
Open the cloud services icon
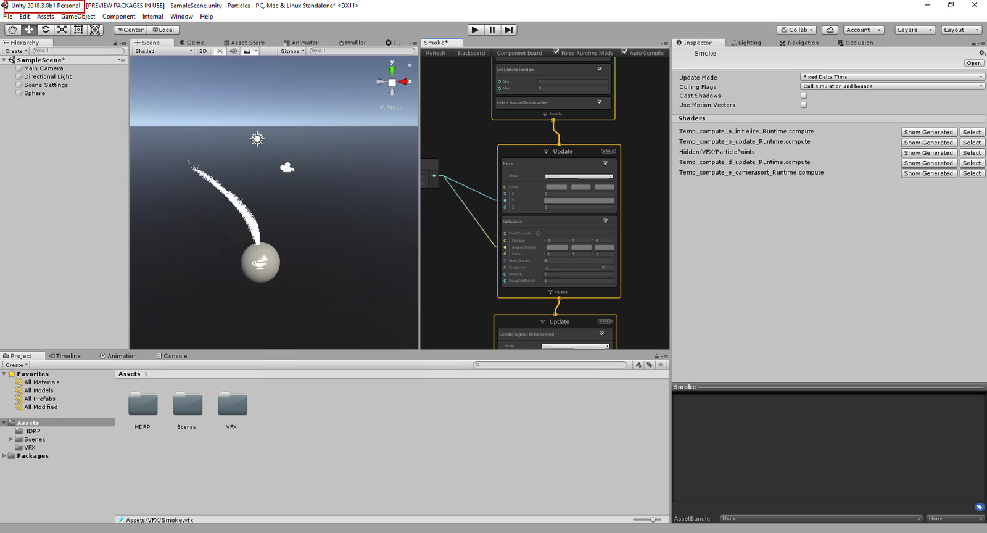tap(830, 30)
